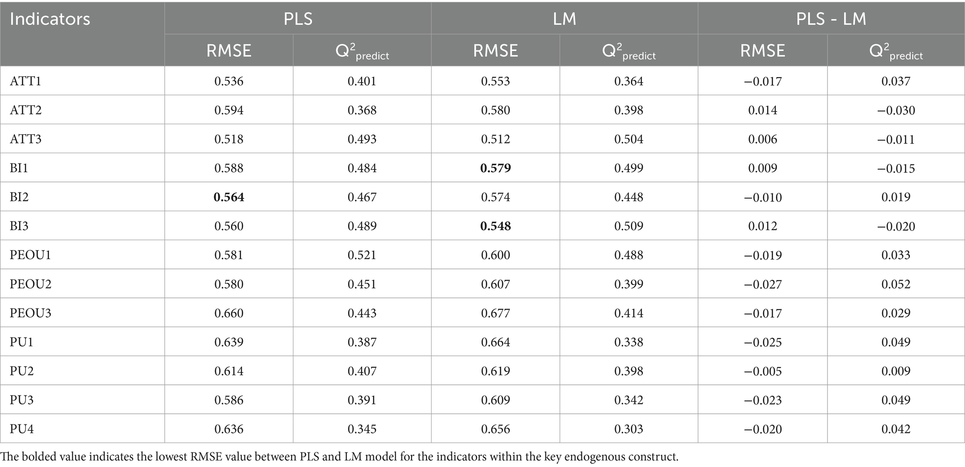Screen dimensions: 965x467
Task: Click the footnote about the bolded value
Action: (x=339, y=456)
